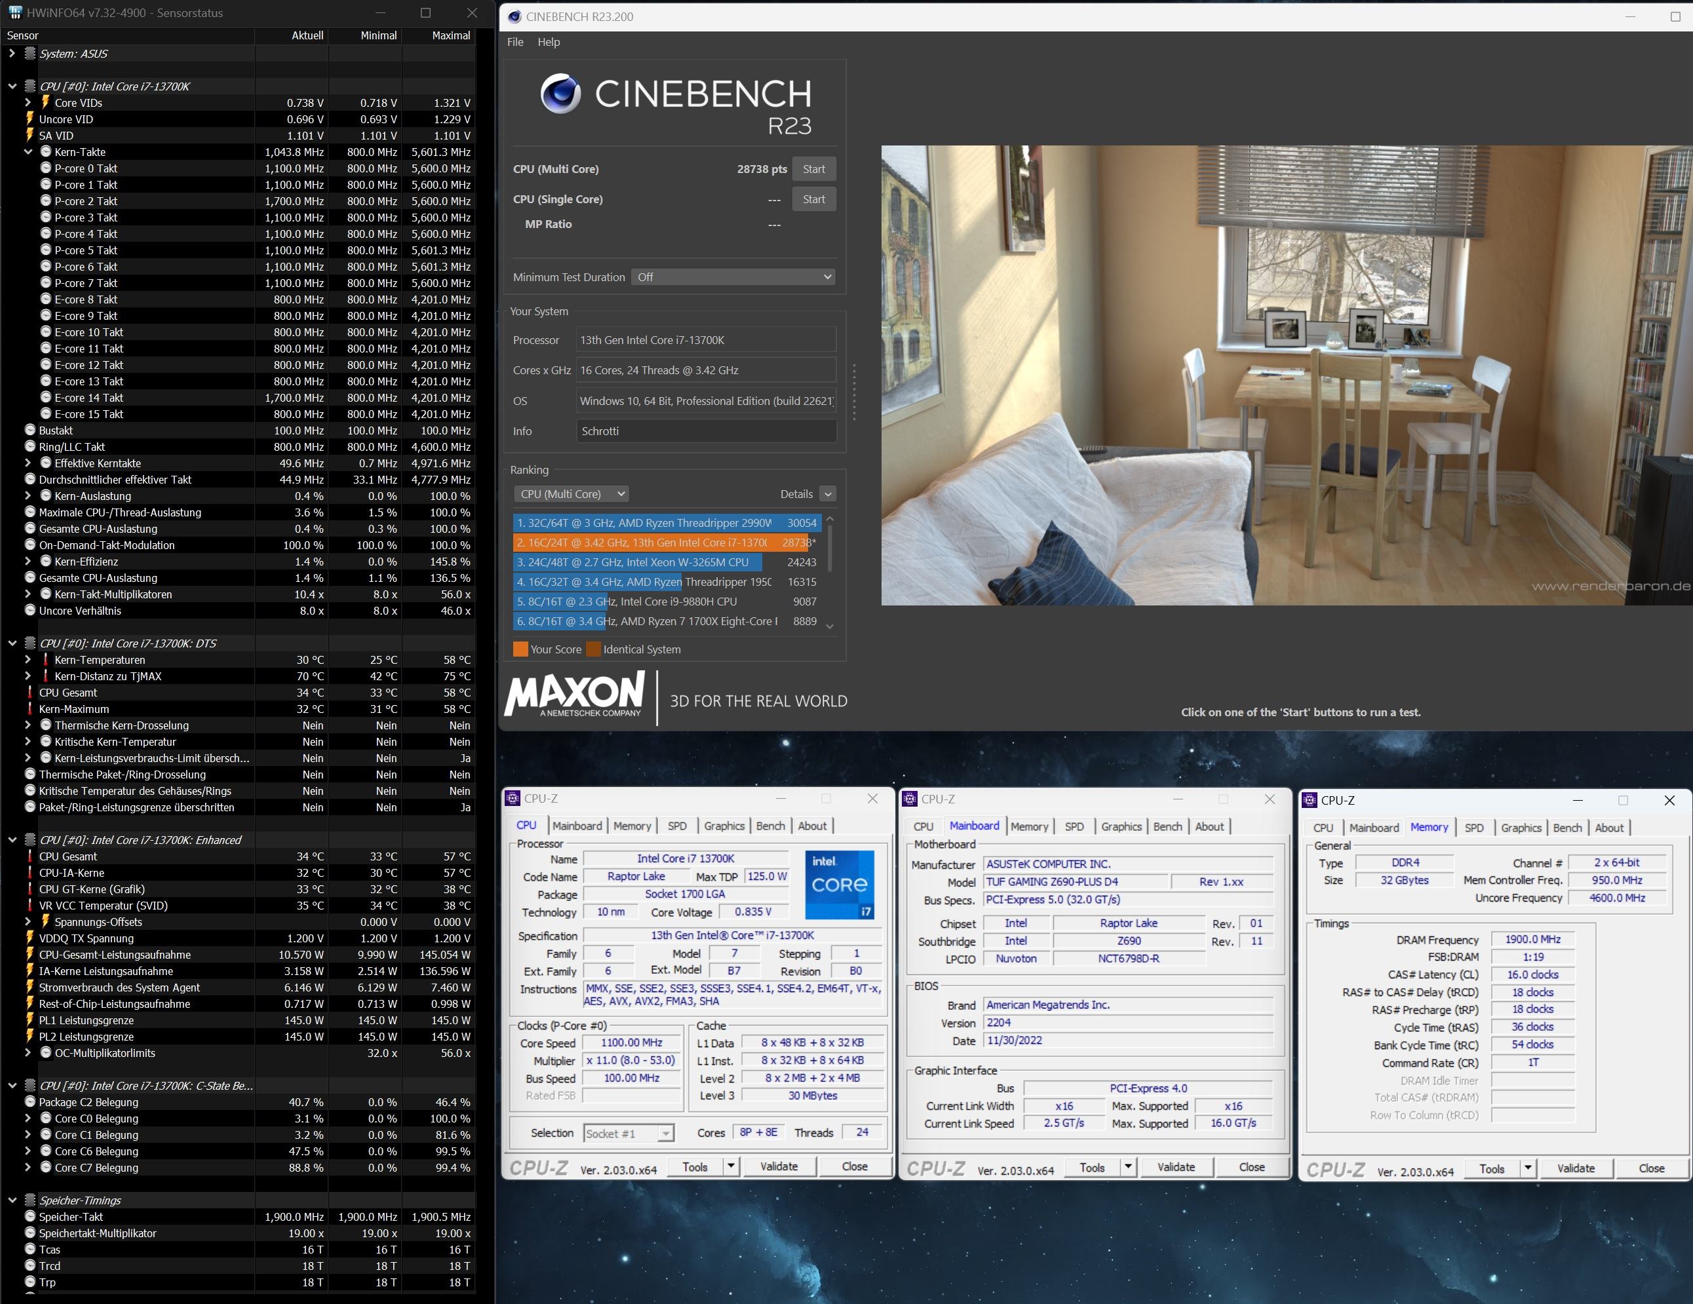This screenshot has width=1693, height=1304.
Task: Click the clock icon for Bustakt sensor
Action: pyautogui.click(x=30, y=430)
